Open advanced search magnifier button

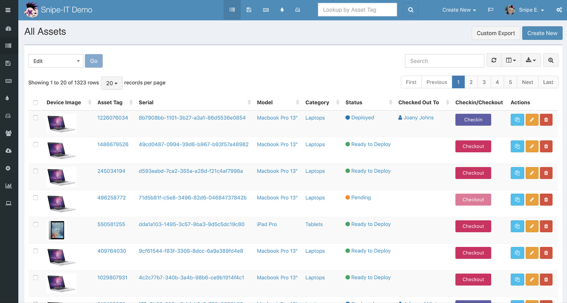[x=551, y=60]
